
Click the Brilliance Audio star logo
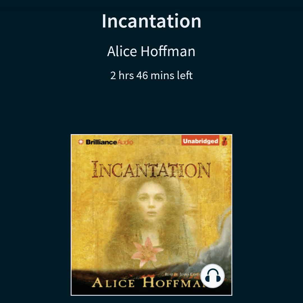(x=81, y=142)
